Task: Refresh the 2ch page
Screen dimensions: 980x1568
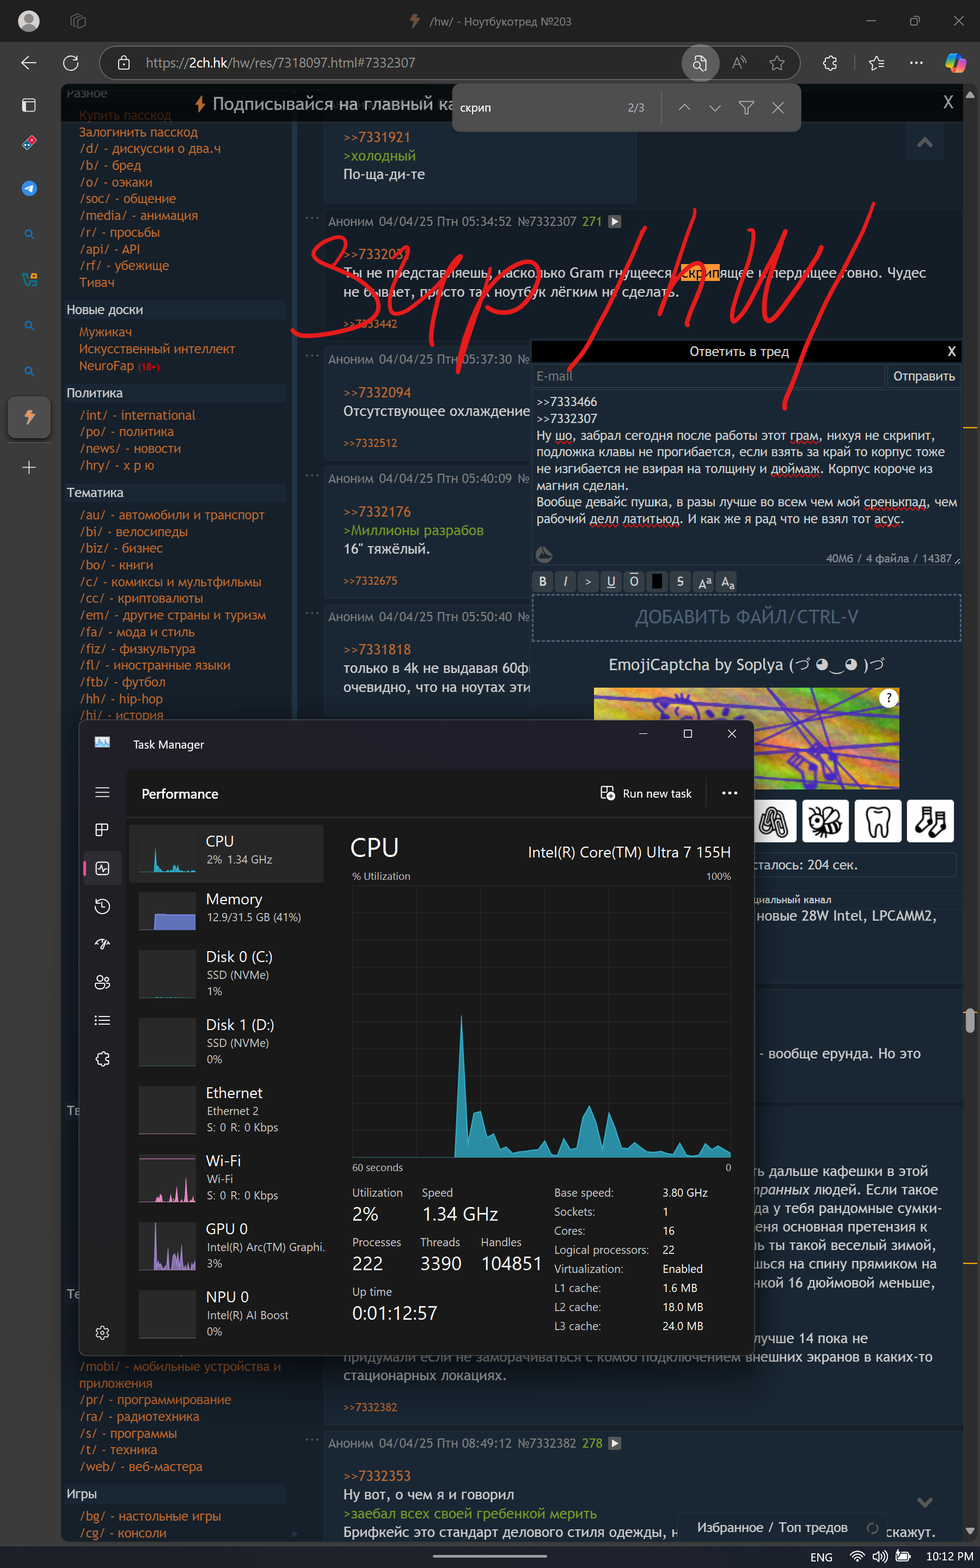Action: tap(71, 63)
